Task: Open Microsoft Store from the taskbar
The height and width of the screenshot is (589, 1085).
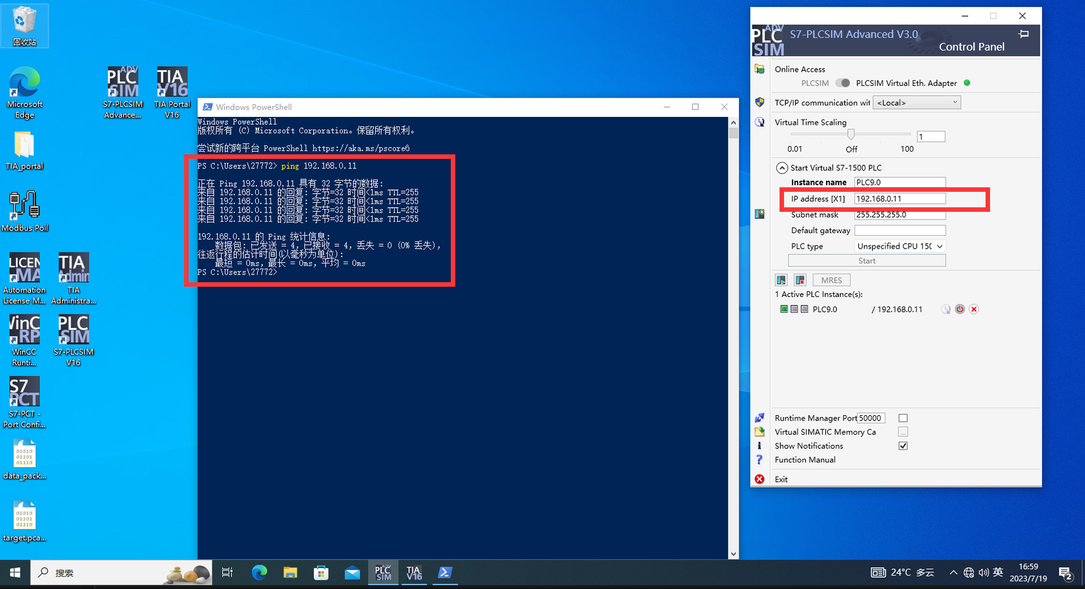Action: pyautogui.click(x=321, y=572)
